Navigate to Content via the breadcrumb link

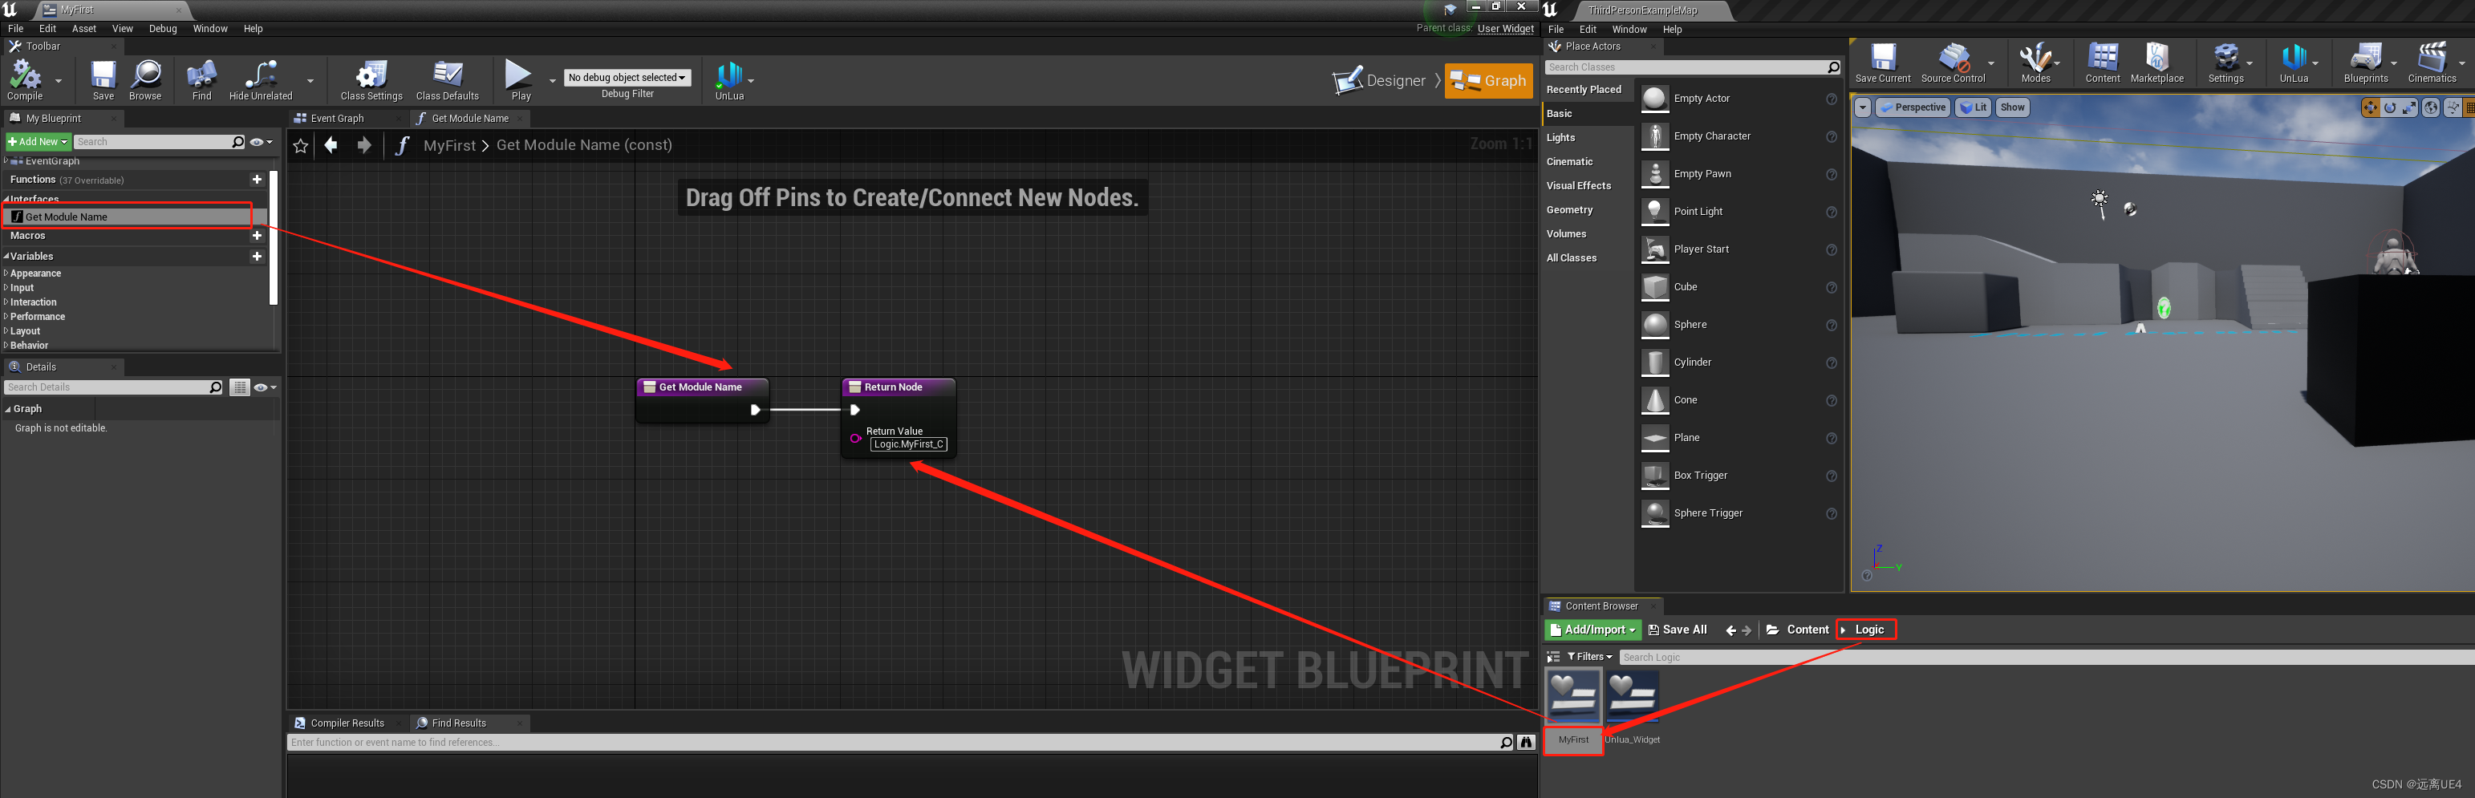(1808, 629)
